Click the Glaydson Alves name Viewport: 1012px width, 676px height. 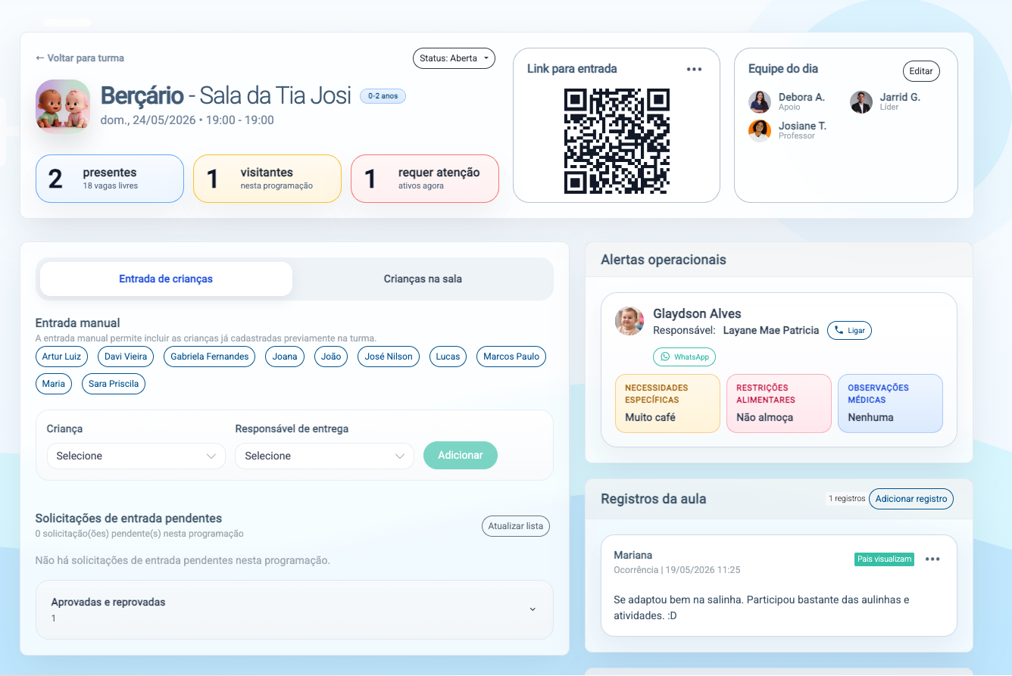(697, 313)
